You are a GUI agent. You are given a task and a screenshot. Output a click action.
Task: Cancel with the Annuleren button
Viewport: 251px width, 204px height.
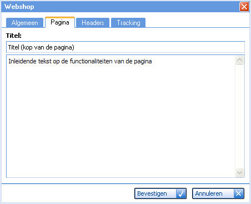pyautogui.click(x=218, y=193)
